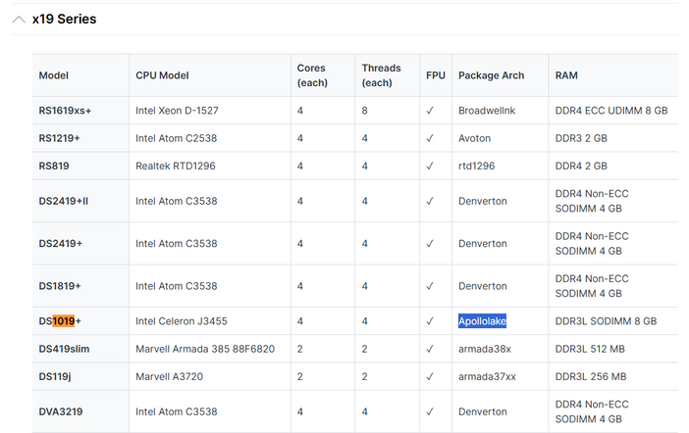Image resolution: width=689 pixels, height=433 pixels.
Task: Click the threads value 8 for RS1619xs+
Action: tap(364, 111)
